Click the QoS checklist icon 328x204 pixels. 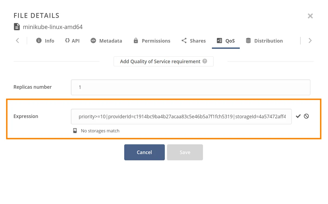(x=219, y=40)
